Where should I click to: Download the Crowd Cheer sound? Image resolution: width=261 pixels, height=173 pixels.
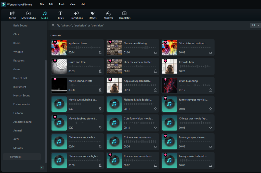tap(211, 71)
